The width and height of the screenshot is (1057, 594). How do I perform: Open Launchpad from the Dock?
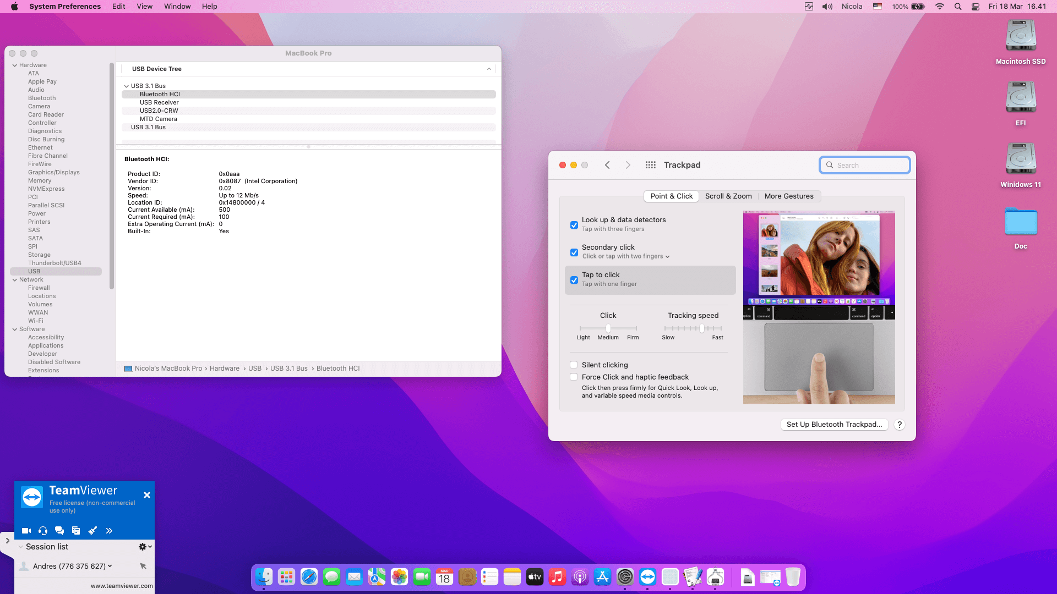click(x=286, y=577)
